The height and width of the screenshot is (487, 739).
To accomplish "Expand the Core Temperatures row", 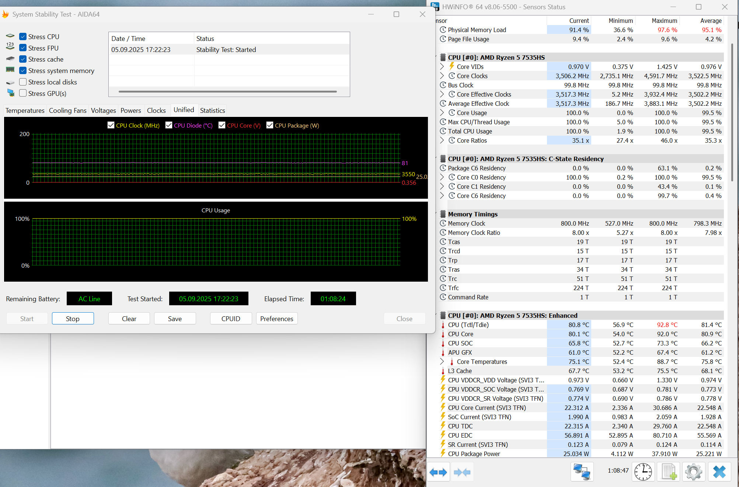I will (x=442, y=362).
